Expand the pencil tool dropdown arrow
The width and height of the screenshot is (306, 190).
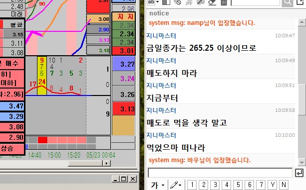(180, 185)
